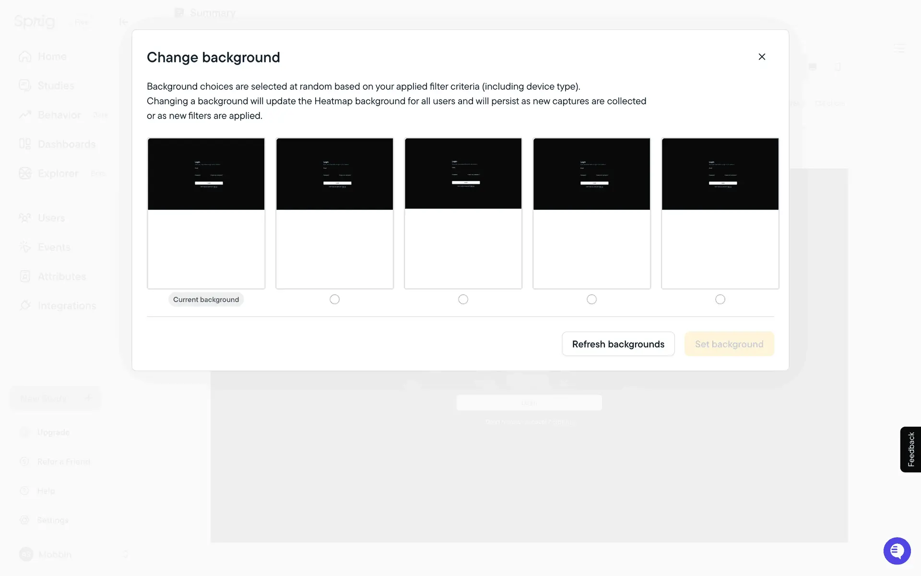921x576 pixels.
Task: Click the Behavior icon in sidebar
Action: (25, 115)
